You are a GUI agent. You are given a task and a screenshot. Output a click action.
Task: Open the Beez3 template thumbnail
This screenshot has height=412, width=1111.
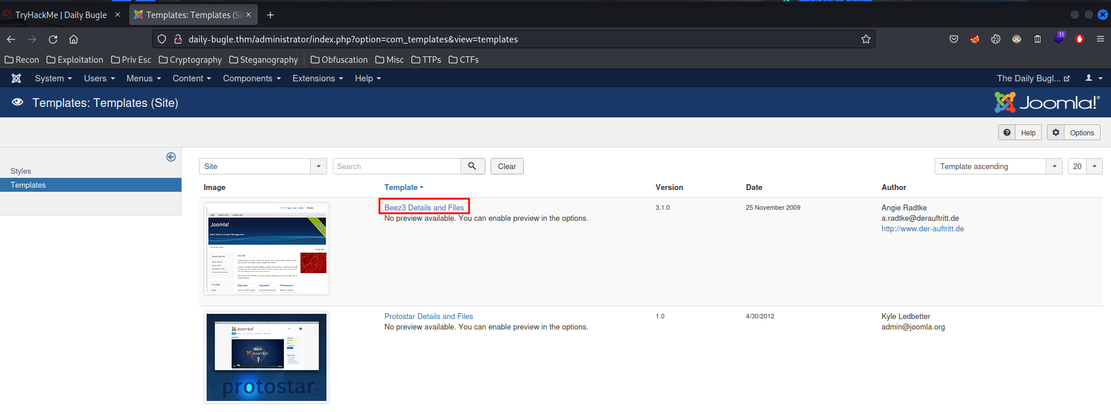[x=267, y=249]
